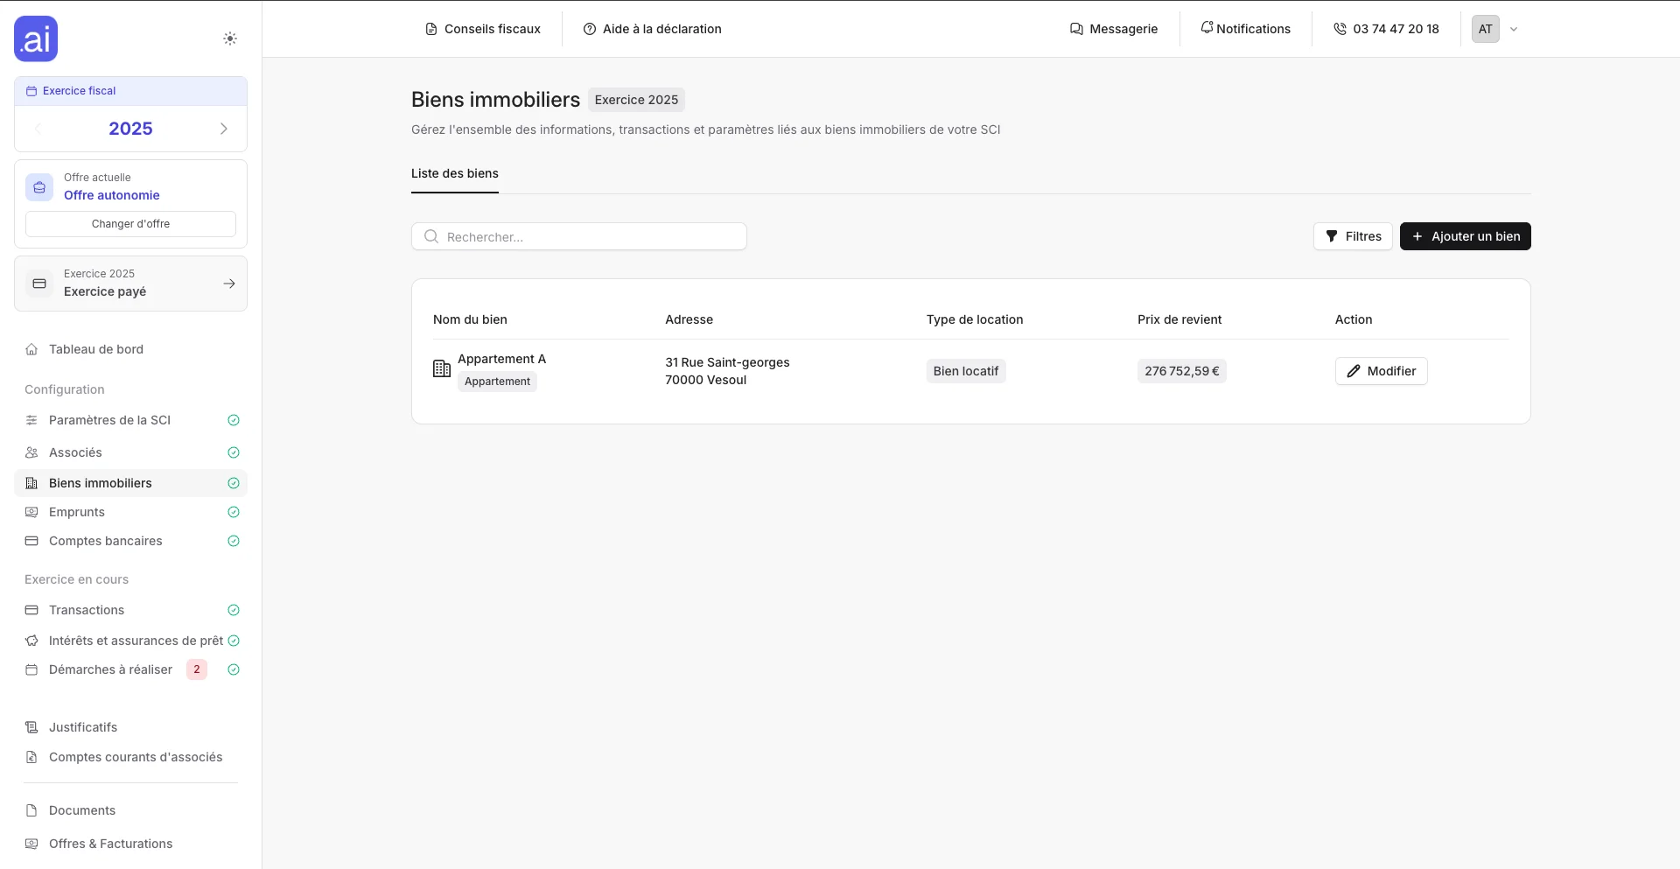Click the Rechercher search field
1680x869 pixels.
(579, 236)
